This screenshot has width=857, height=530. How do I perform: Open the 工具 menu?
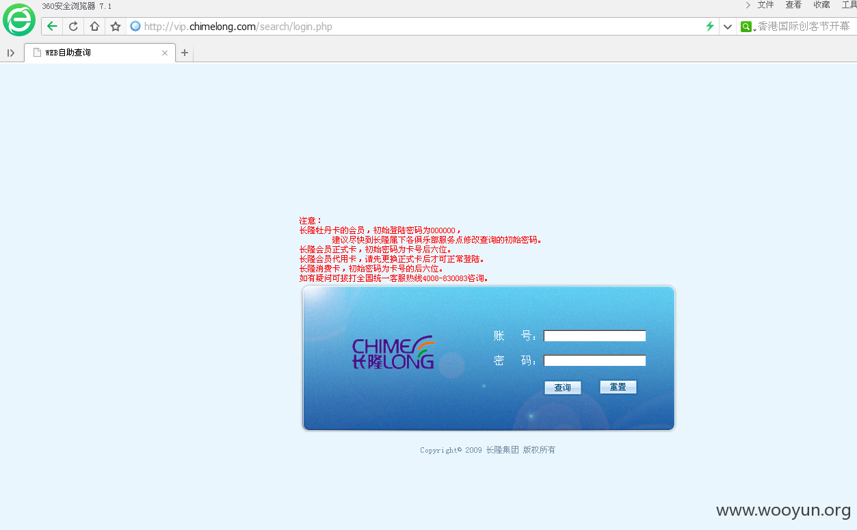(849, 5)
